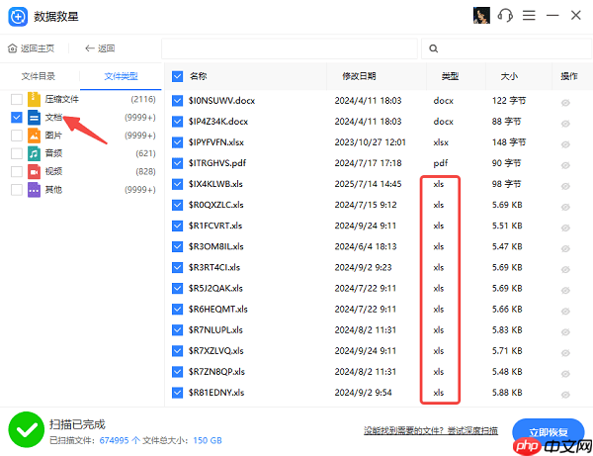Click the green scan-complete checkmark icon
Image resolution: width=593 pixels, height=456 pixels.
26,429
